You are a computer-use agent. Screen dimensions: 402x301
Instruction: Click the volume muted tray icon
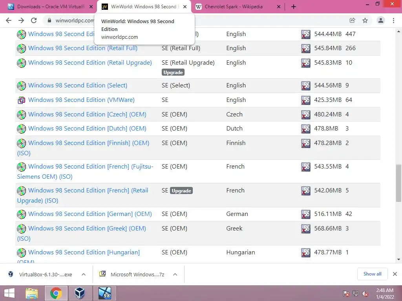click(x=365, y=294)
